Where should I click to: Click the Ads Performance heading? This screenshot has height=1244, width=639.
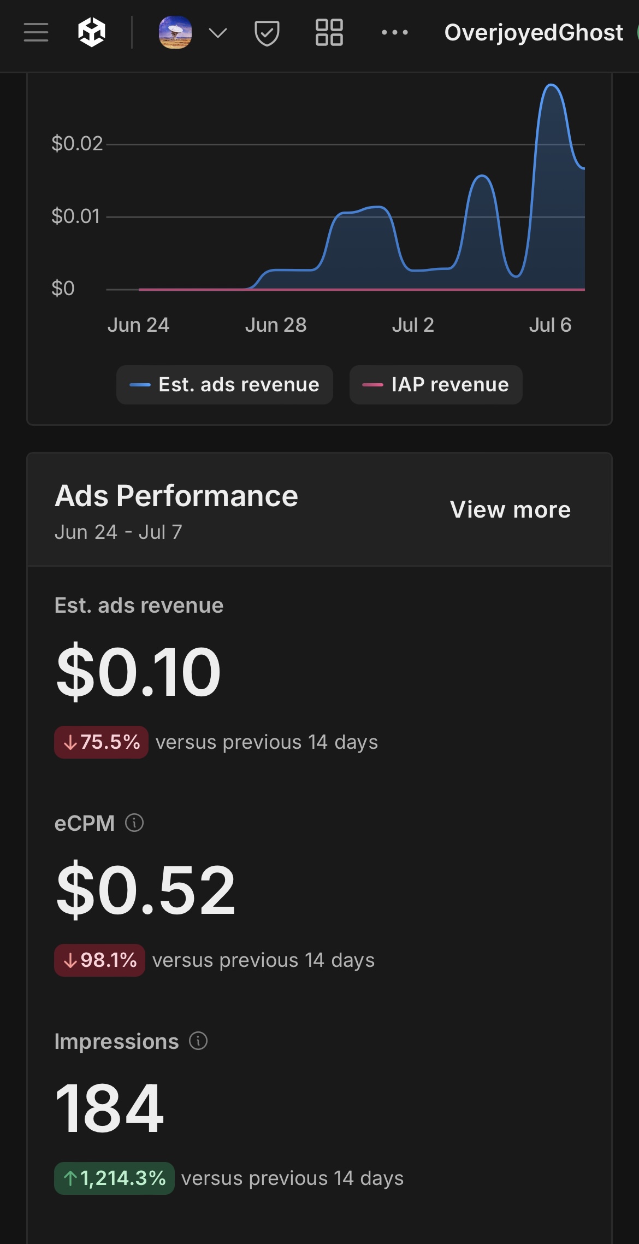click(x=176, y=496)
